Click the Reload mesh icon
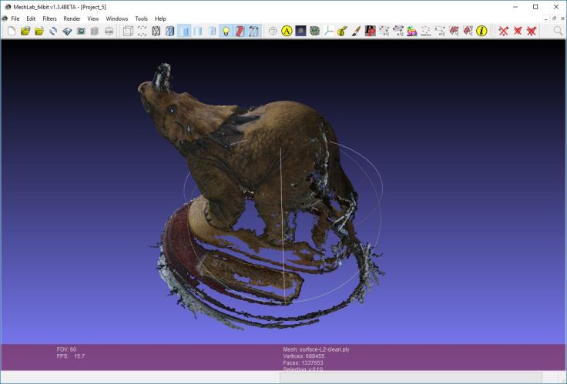 click(53, 31)
